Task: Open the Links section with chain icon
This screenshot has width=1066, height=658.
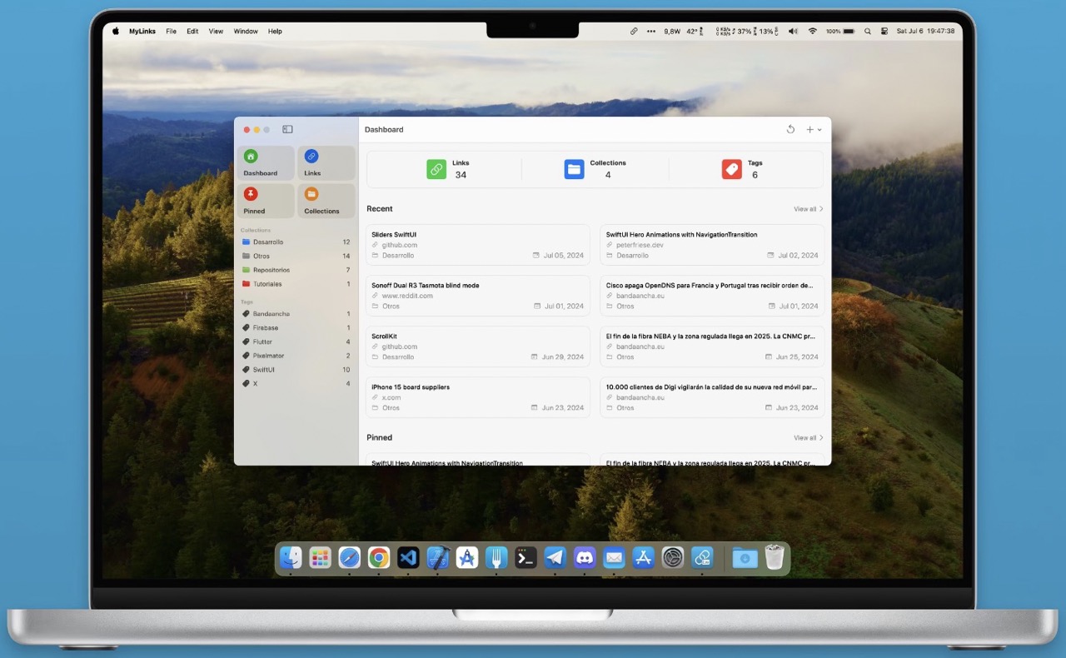Action: [326, 163]
